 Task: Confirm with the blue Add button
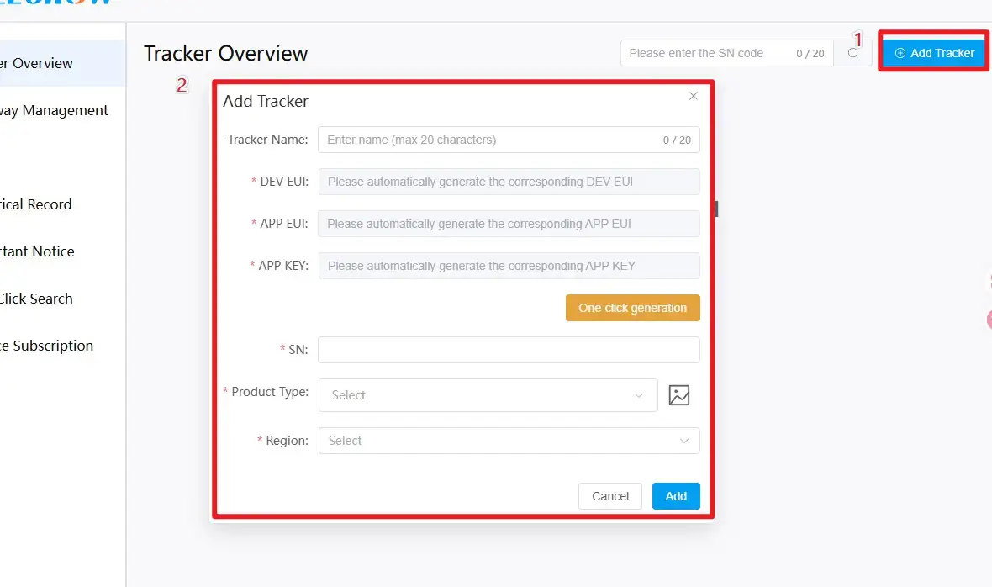coord(676,496)
